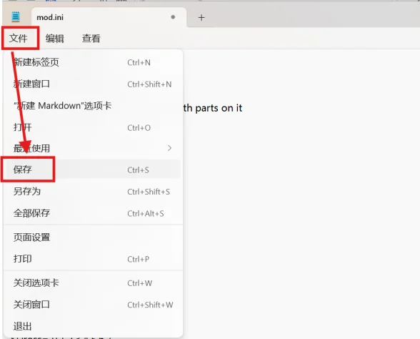Choose 新建窗口 menu entry

pos(93,84)
